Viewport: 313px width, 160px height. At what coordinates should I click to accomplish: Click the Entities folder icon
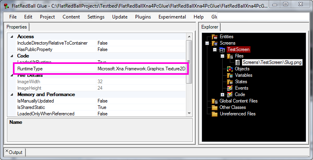coord(215,37)
